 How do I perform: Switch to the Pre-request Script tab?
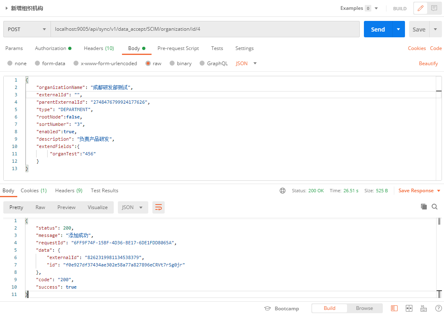[178, 48]
